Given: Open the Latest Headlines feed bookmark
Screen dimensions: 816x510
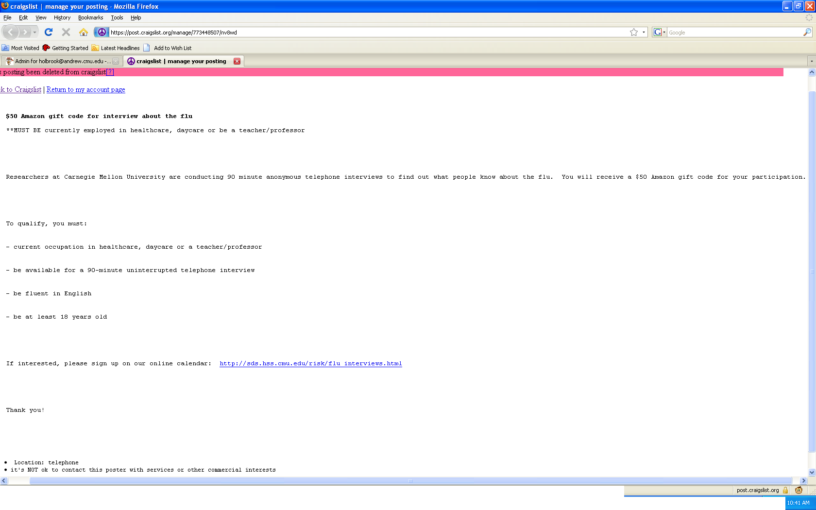Looking at the screenshot, I should [x=116, y=48].
